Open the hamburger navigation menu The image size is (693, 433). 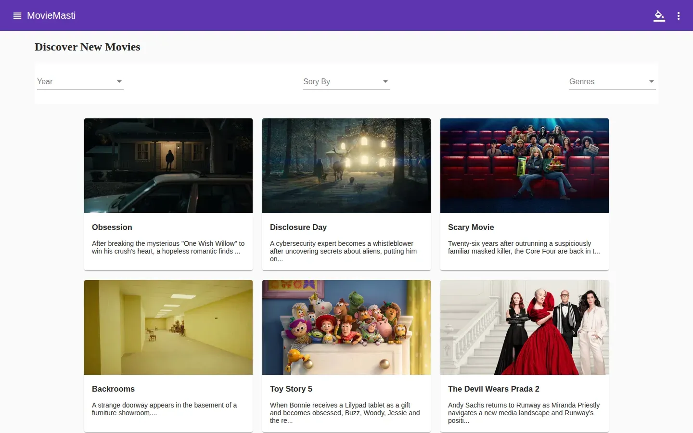tap(17, 16)
